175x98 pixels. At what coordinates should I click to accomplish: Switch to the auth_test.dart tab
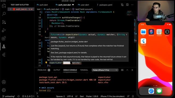pos(65,5)
